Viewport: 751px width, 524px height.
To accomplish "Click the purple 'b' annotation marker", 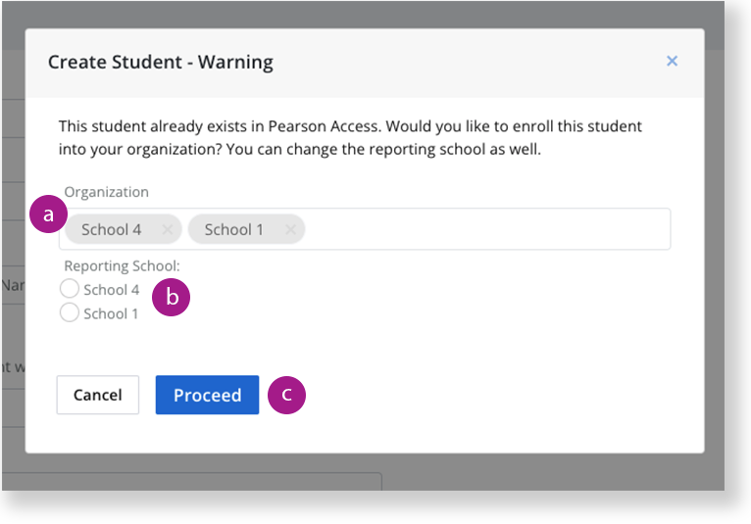I will click(171, 297).
